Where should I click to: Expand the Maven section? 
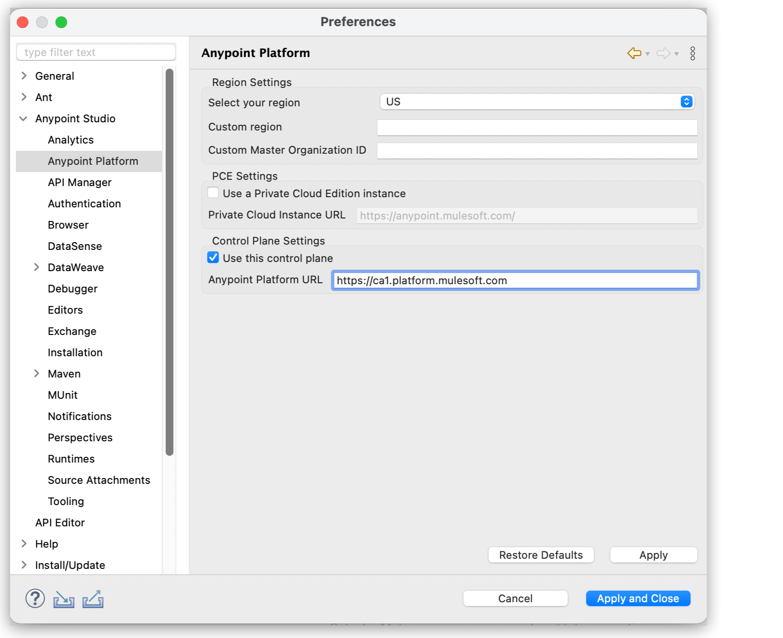click(x=37, y=373)
